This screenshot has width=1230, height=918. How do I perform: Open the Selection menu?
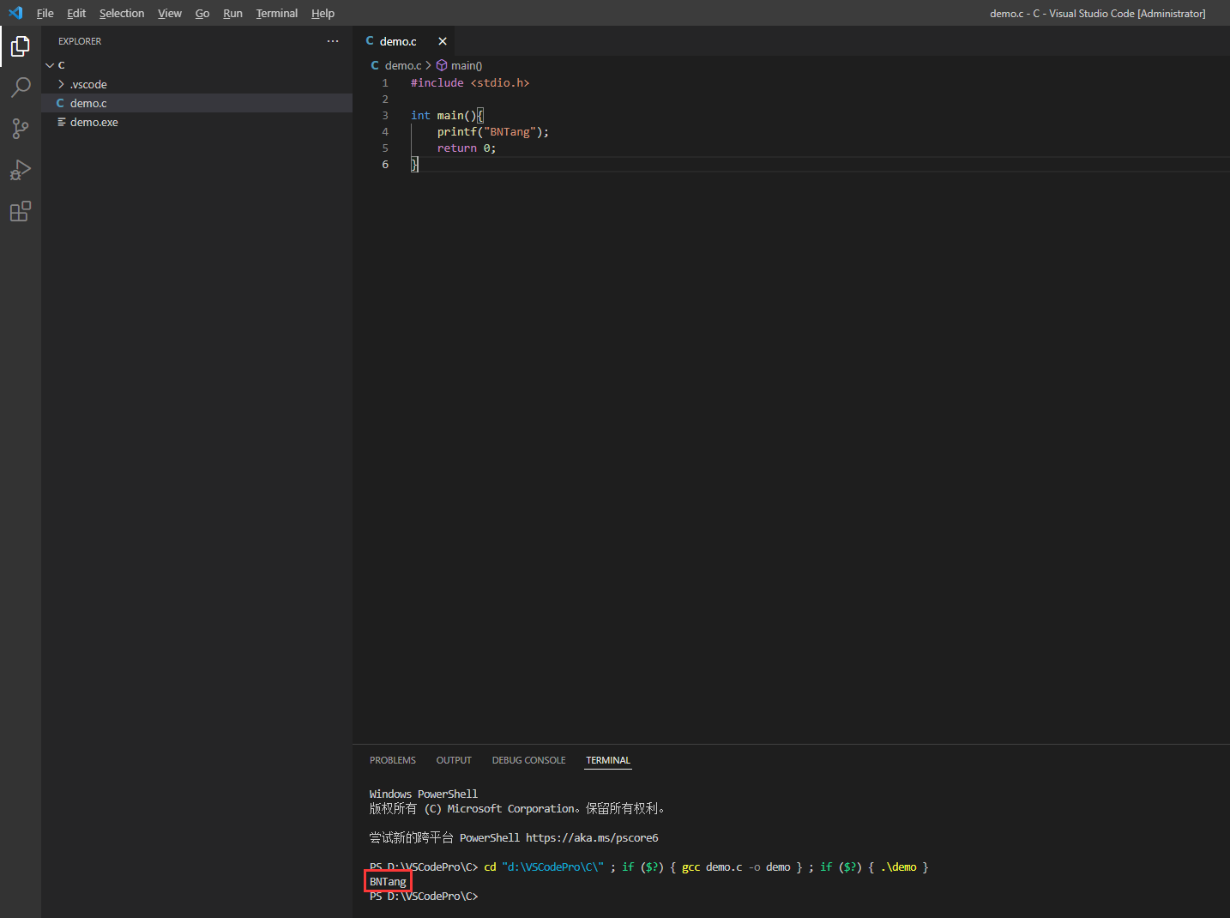click(x=122, y=13)
